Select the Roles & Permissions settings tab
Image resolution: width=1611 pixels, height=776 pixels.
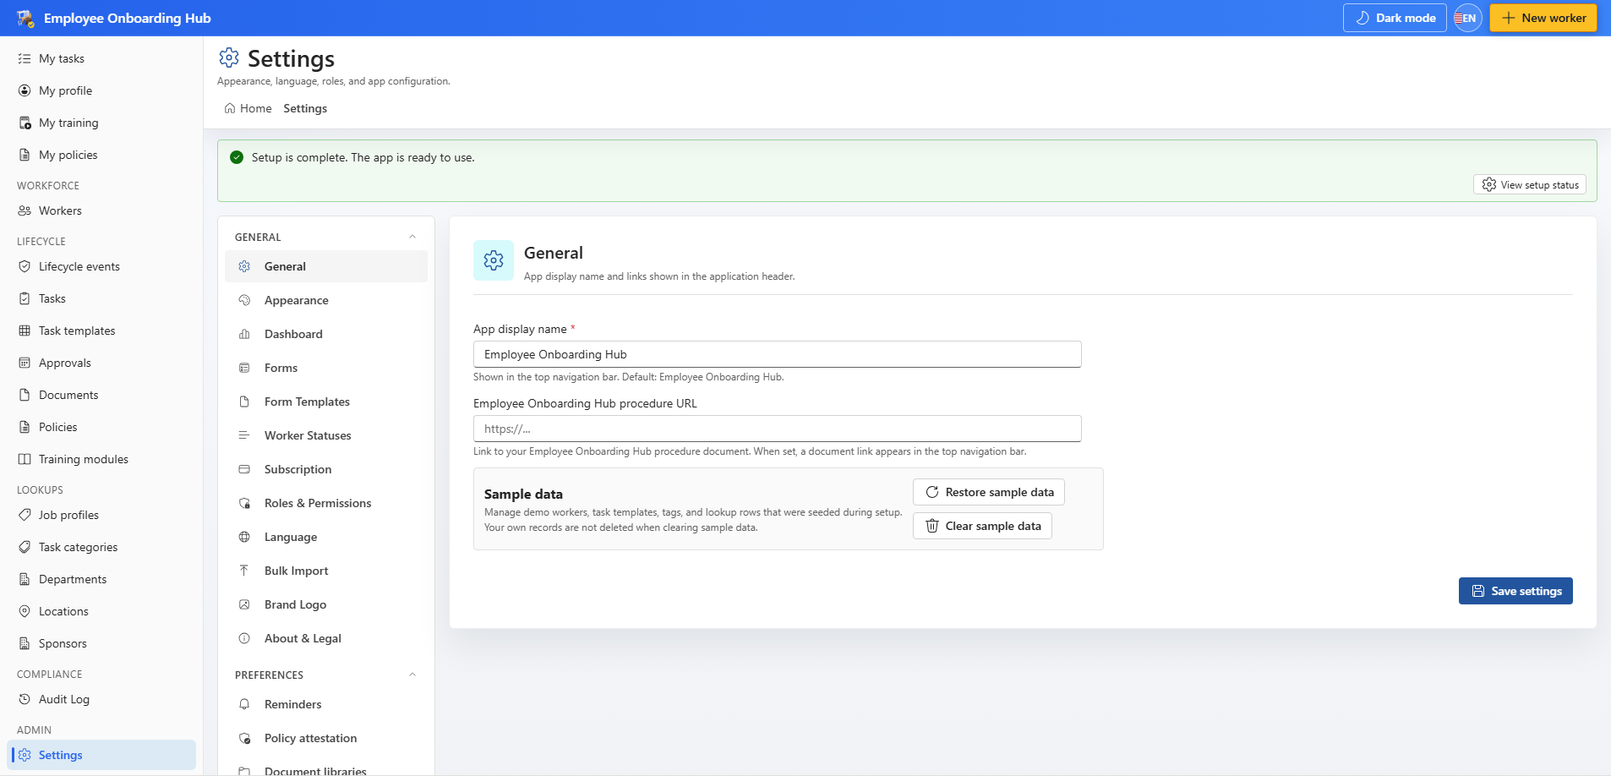[x=326, y=503]
